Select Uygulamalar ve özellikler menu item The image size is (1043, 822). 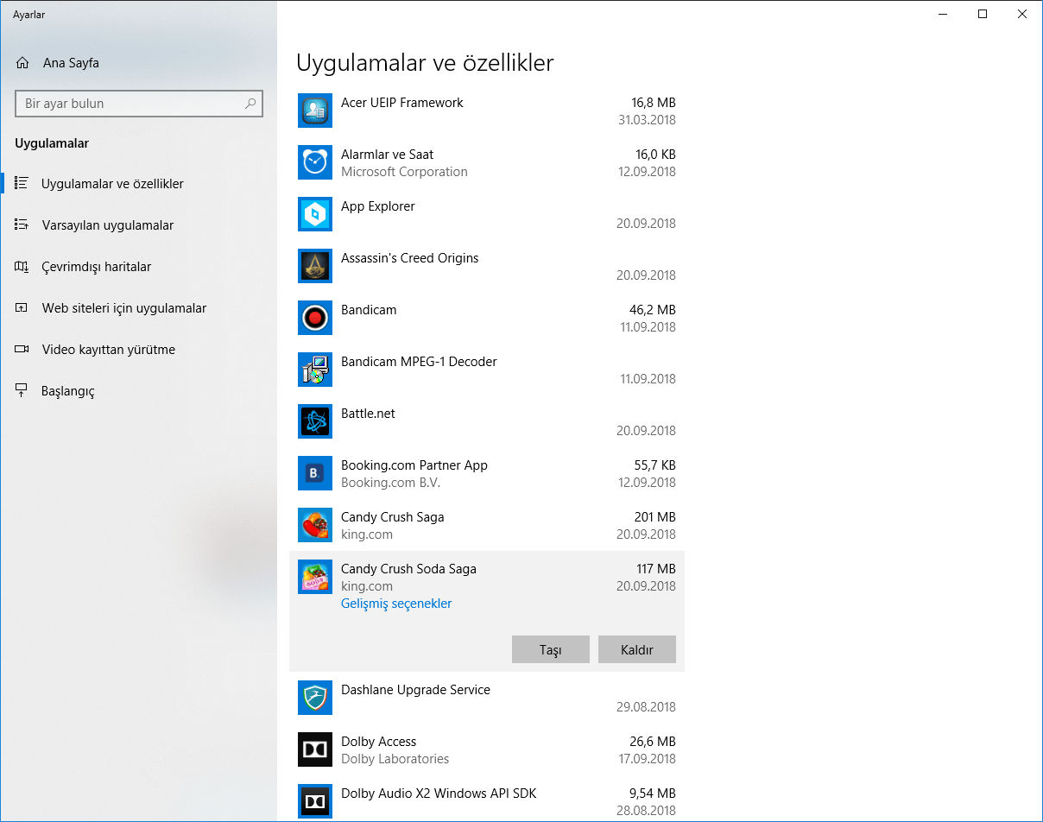tap(138, 184)
